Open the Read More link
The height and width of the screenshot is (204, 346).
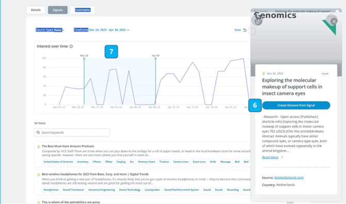pos(270,157)
